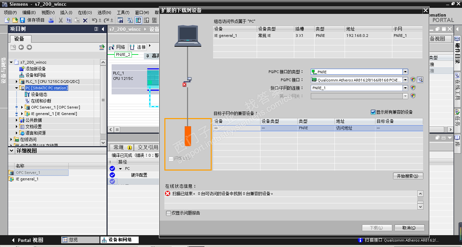Click the online status list scroll-up arrow
The image size is (462, 247).
tap(420, 194)
